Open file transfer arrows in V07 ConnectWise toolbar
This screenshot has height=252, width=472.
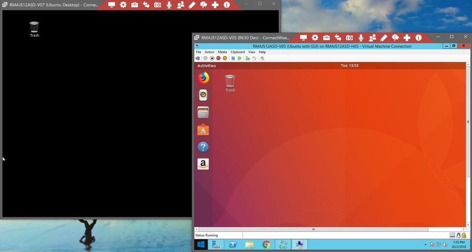click(x=146, y=5)
